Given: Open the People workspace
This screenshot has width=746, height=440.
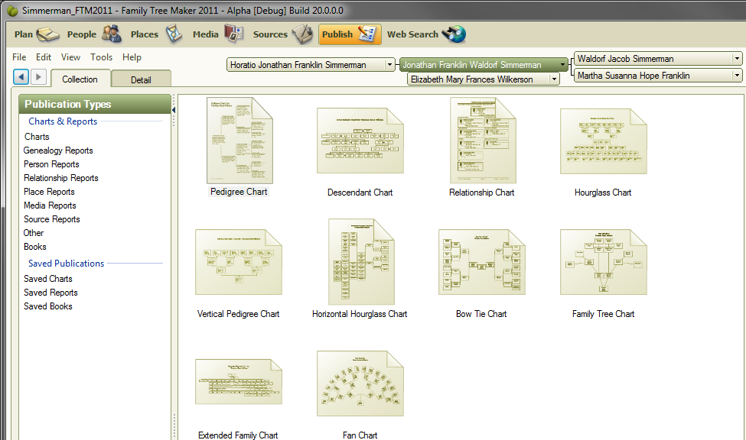Looking at the screenshot, I should click(x=94, y=34).
